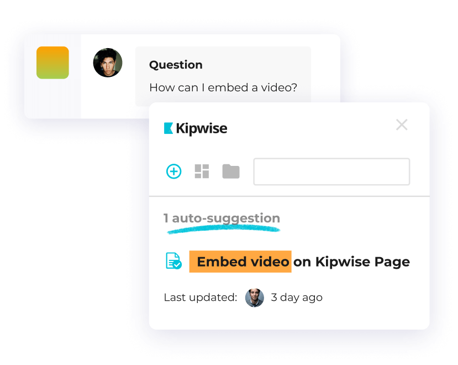Select the orange-green gradient square

(x=52, y=62)
